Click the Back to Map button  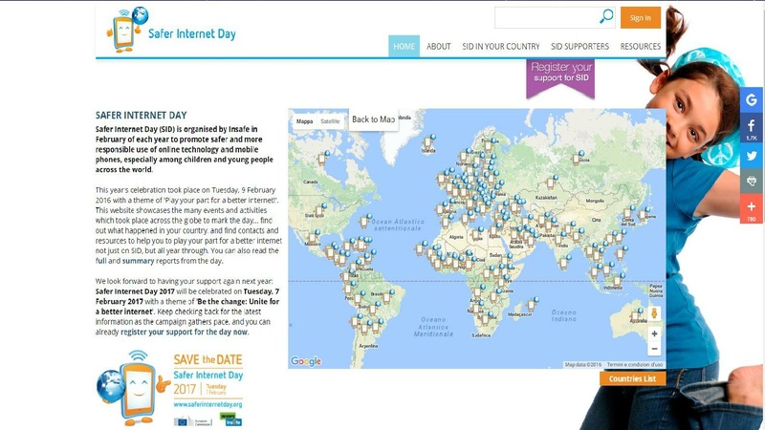click(373, 119)
